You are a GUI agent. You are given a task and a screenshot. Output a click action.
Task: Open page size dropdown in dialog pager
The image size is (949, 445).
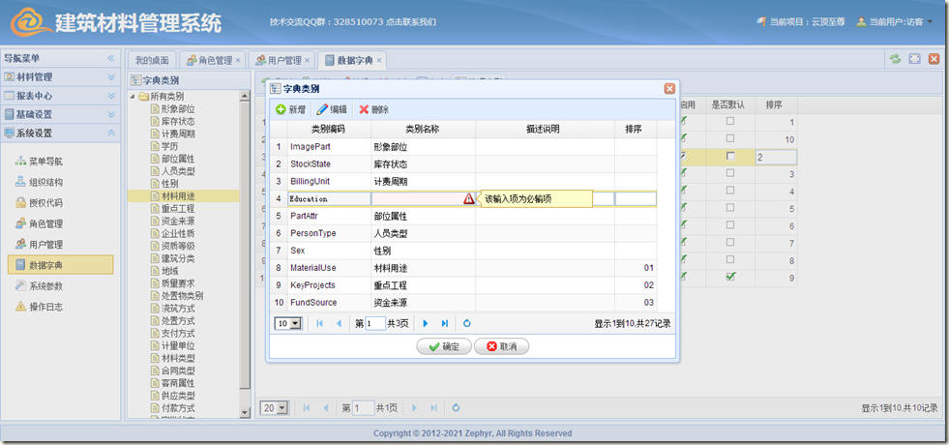[x=287, y=323]
